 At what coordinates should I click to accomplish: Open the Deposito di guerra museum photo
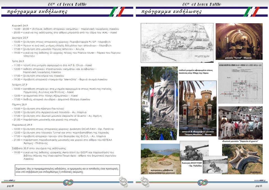click(x=240, y=123)
